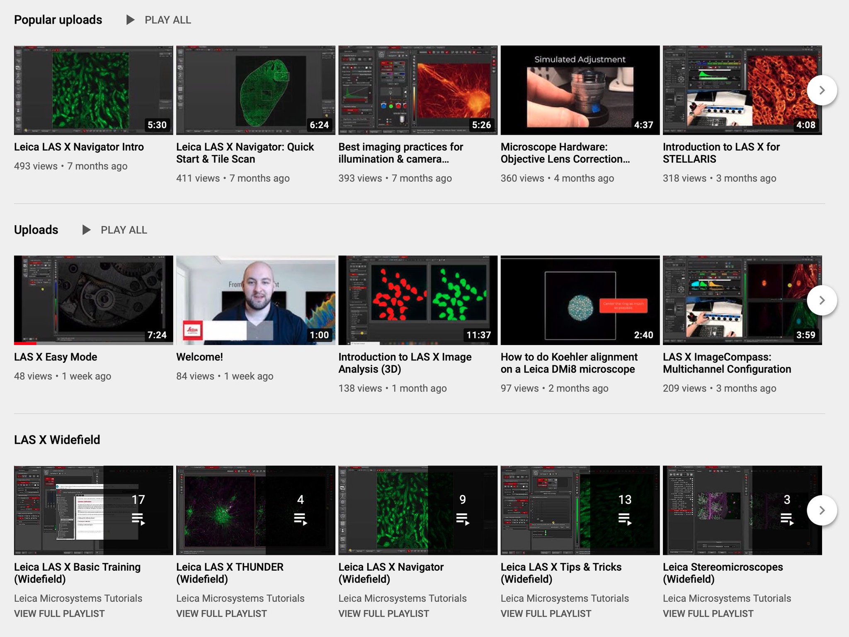This screenshot has width=849, height=637.
Task: Open Microscope Hardware Objective Lens Correction thumbnail
Action: pos(580,90)
